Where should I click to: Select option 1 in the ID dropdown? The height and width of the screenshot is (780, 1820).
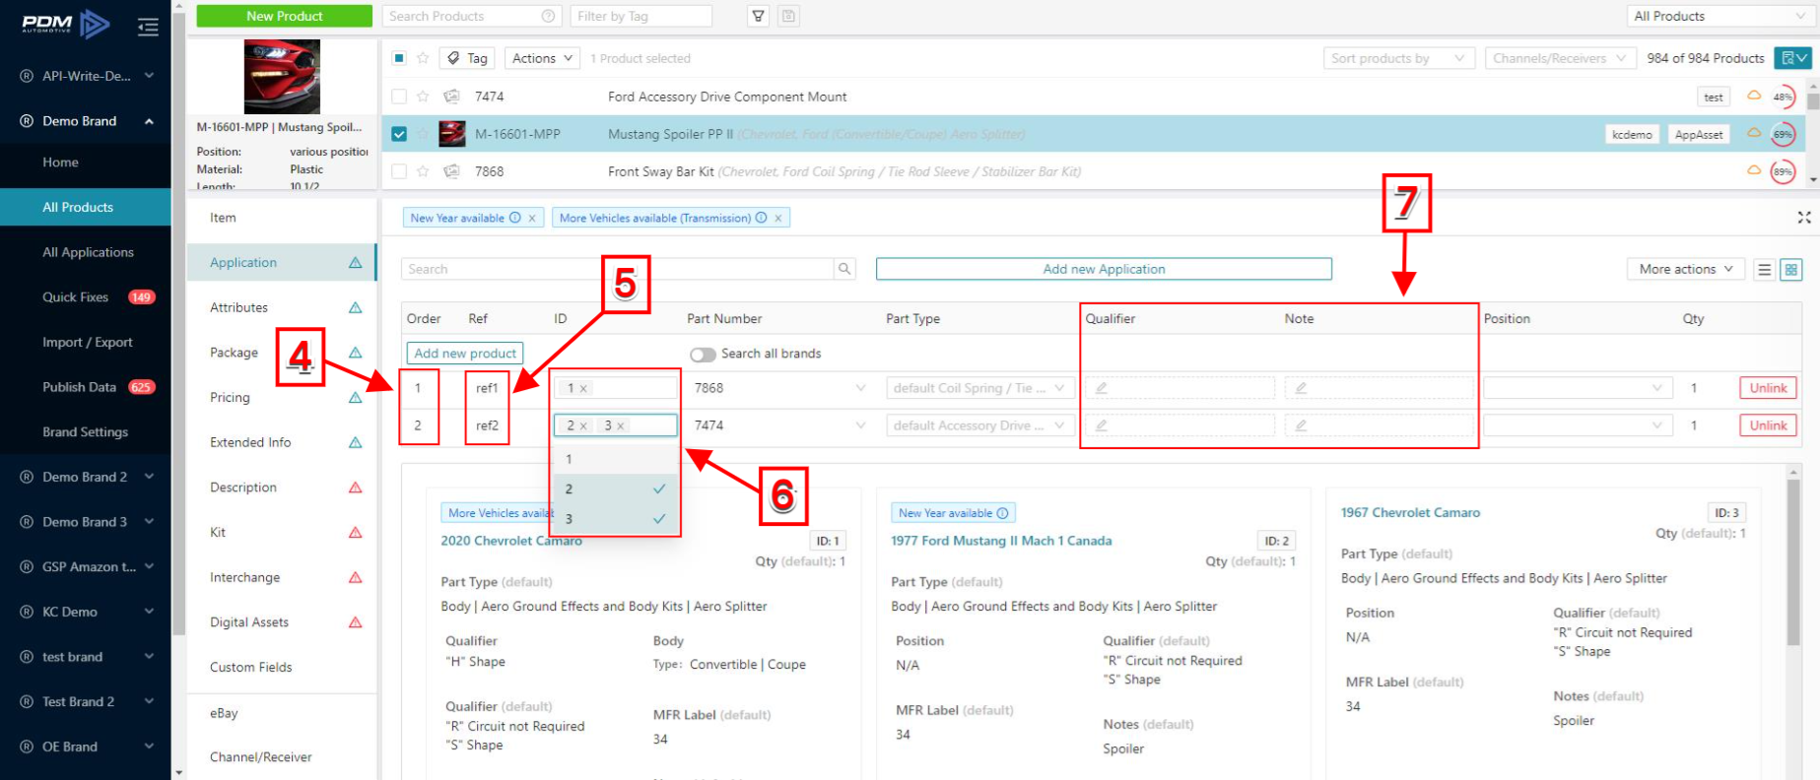[x=616, y=459]
